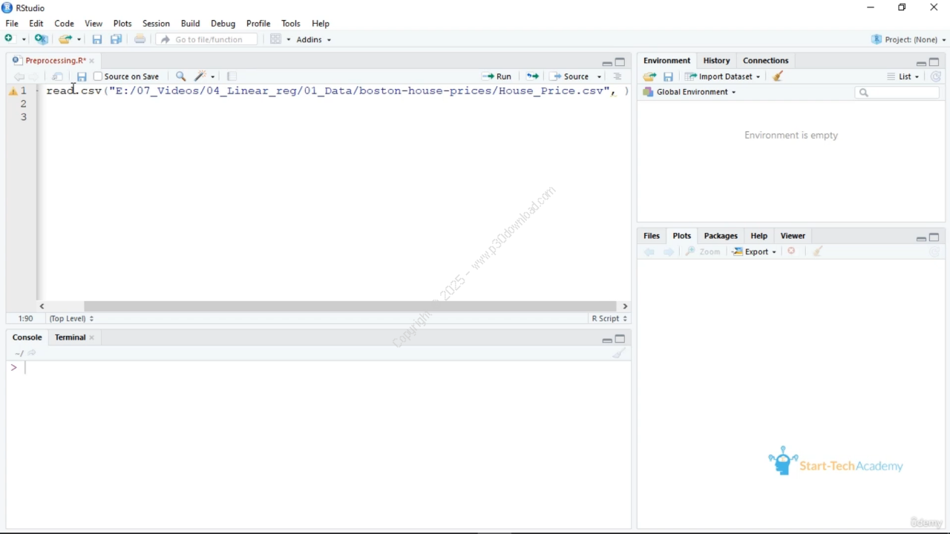Remove current plot red X icon
950x534 pixels.
tap(792, 251)
